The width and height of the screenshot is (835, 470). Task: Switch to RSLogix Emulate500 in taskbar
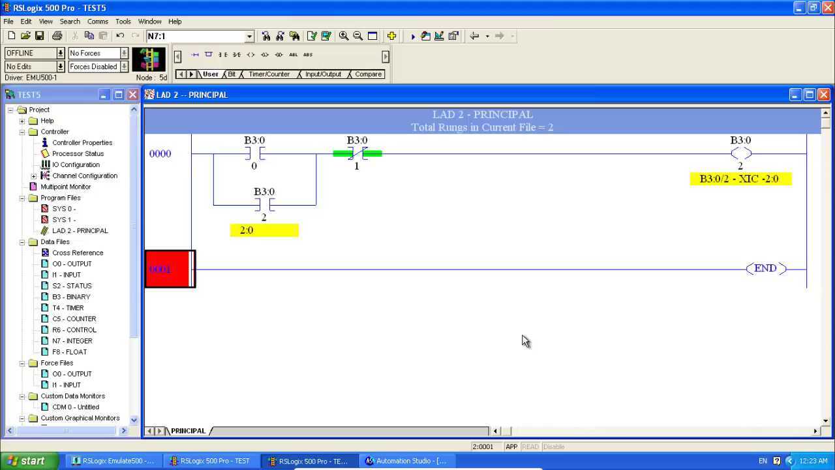coord(114,461)
